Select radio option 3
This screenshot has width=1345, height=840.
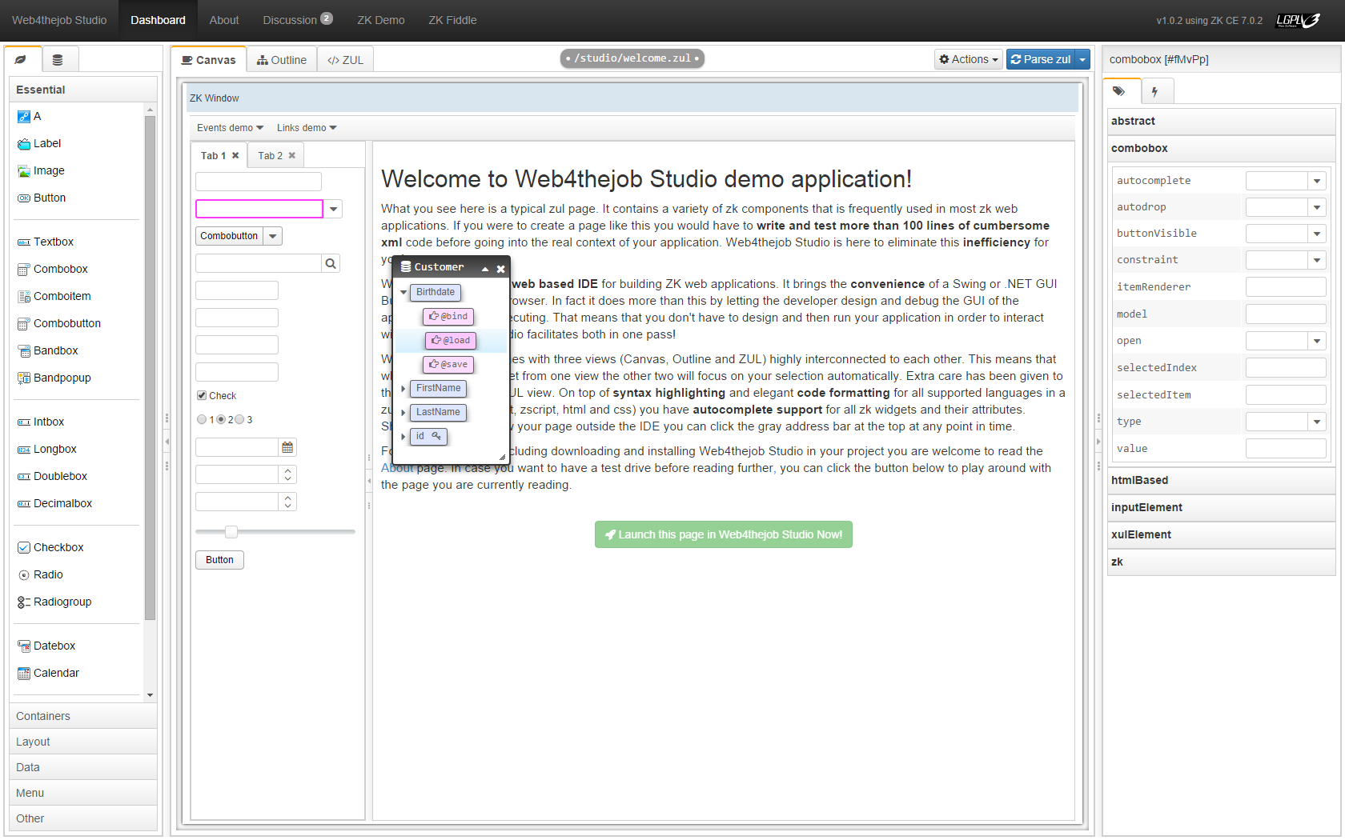[x=239, y=419]
